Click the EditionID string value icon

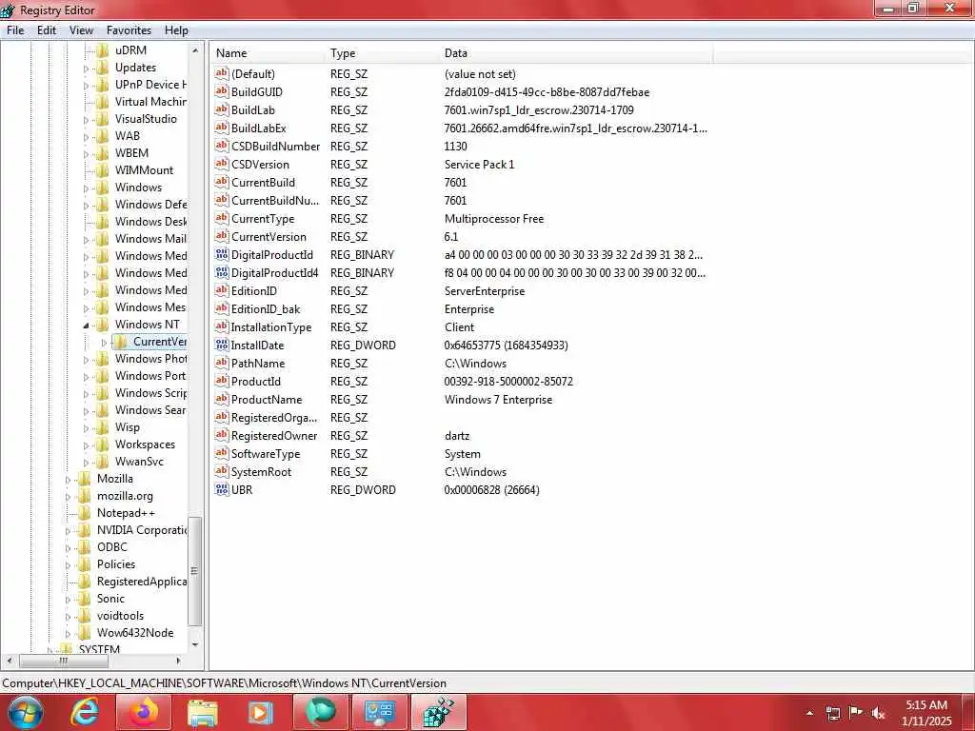click(x=221, y=290)
